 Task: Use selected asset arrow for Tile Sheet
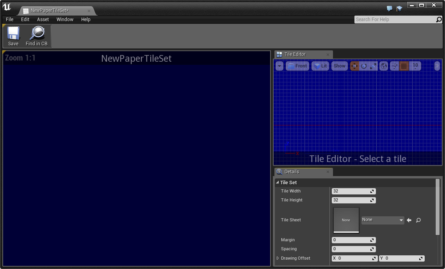tap(409, 220)
